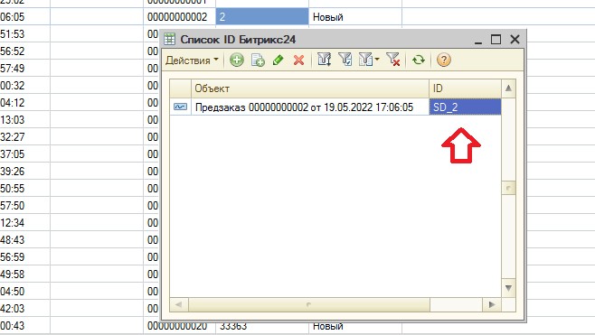Viewport: 595px width, 335px height.
Task: Click the Disable filter icon
Action: click(393, 60)
